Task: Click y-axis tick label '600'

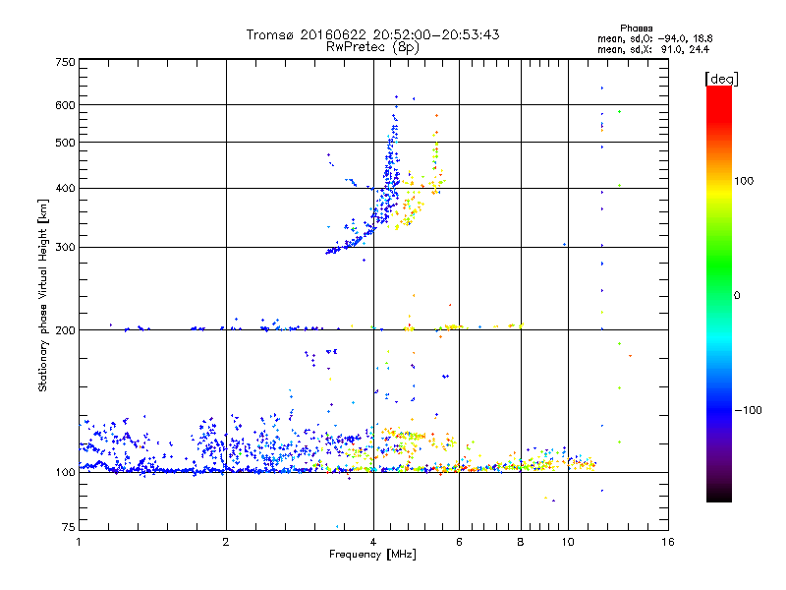Action: (66, 105)
